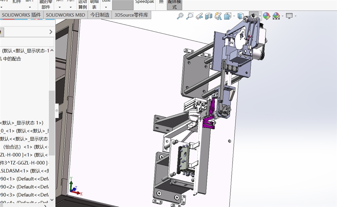Open the 今日制造 tab
The image size is (337, 207).
(x=100, y=15)
